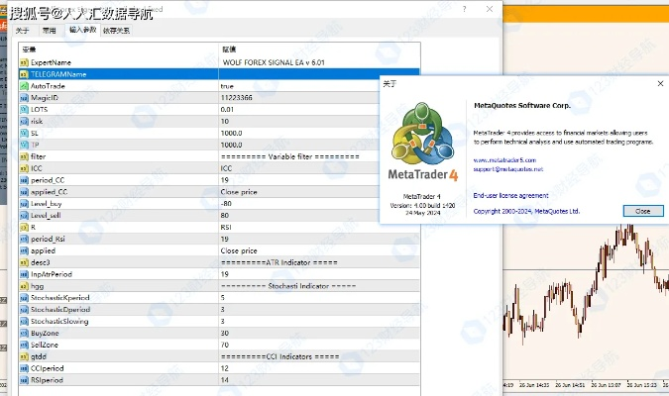This screenshot has height=396, width=669.
Task: Toggle the AutoTrade true value
Action: 297,86
